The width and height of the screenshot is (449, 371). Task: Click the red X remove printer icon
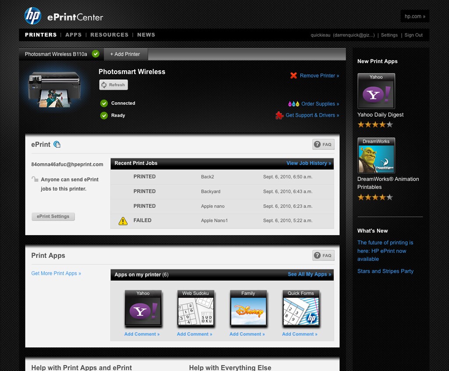pos(293,75)
